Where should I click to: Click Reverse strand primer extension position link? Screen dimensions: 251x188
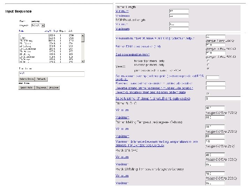pos(154,88)
